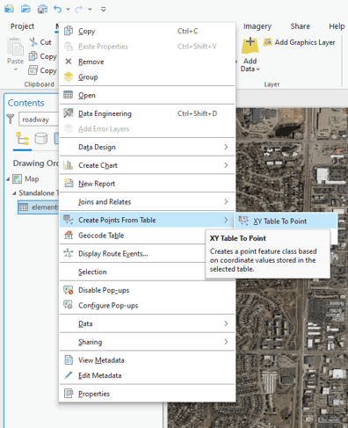Click the Cut scissors button
The width and height of the screenshot is (348, 428).
(40, 42)
